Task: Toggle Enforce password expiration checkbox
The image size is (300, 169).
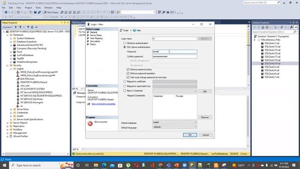Action: [128, 73]
